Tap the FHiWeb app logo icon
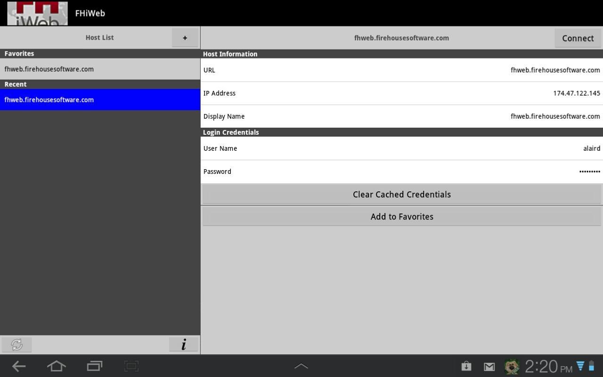Image resolution: width=603 pixels, height=377 pixels. [x=37, y=13]
